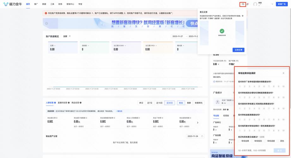Click the green checkmark in the feedback popup
291x158 pixels.
tap(222, 31)
